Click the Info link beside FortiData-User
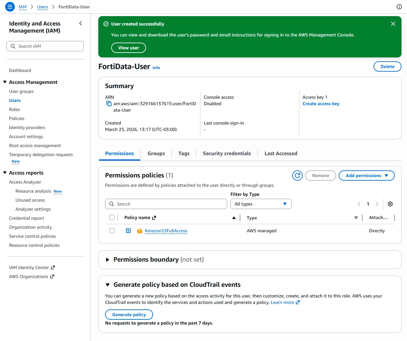 [156, 68]
